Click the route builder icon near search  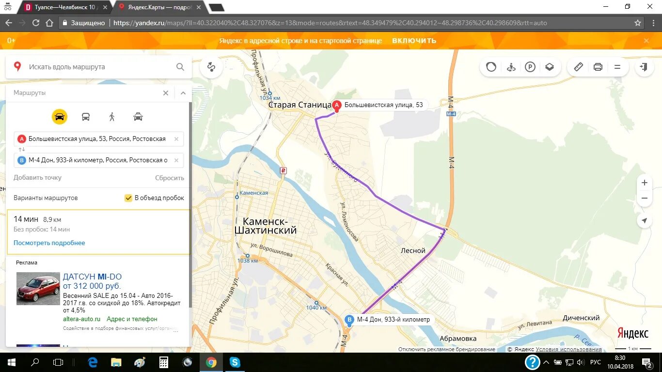[211, 67]
